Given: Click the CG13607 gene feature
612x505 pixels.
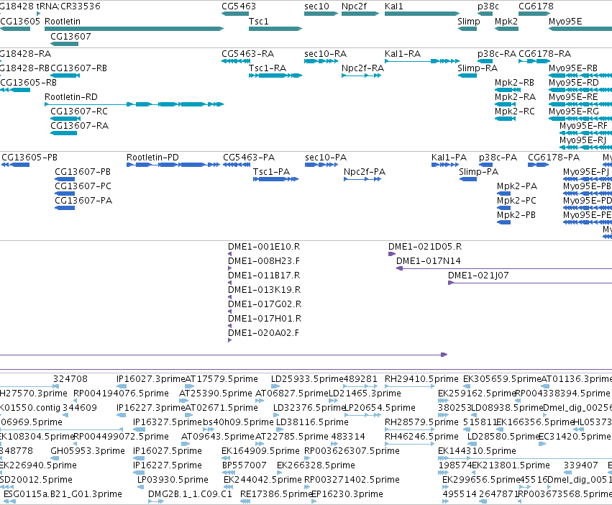Looking at the screenshot, I should tap(65, 44).
